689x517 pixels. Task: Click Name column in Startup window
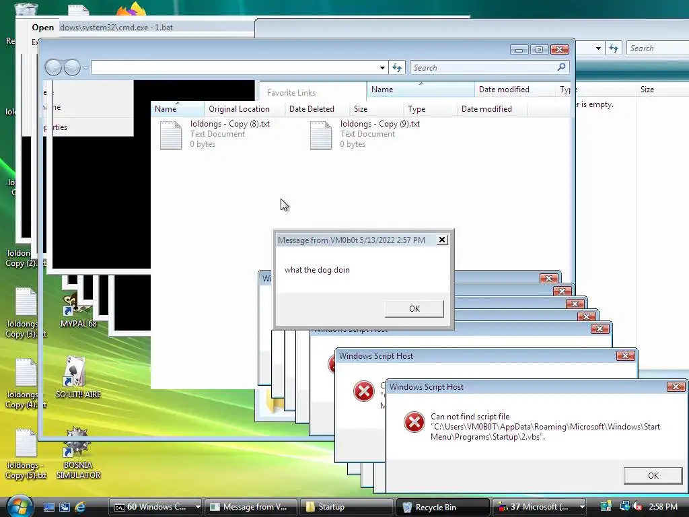(x=421, y=90)
